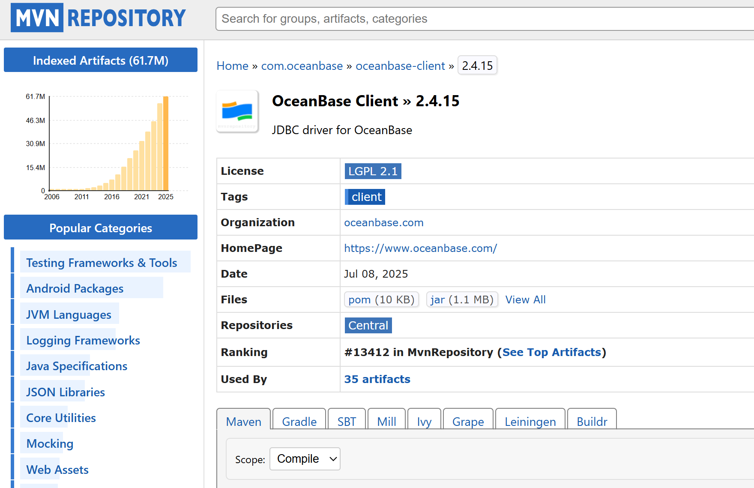Screen dimensions: 754x488
Task: Click the MVN Repository logo
Action: (98, 18)
